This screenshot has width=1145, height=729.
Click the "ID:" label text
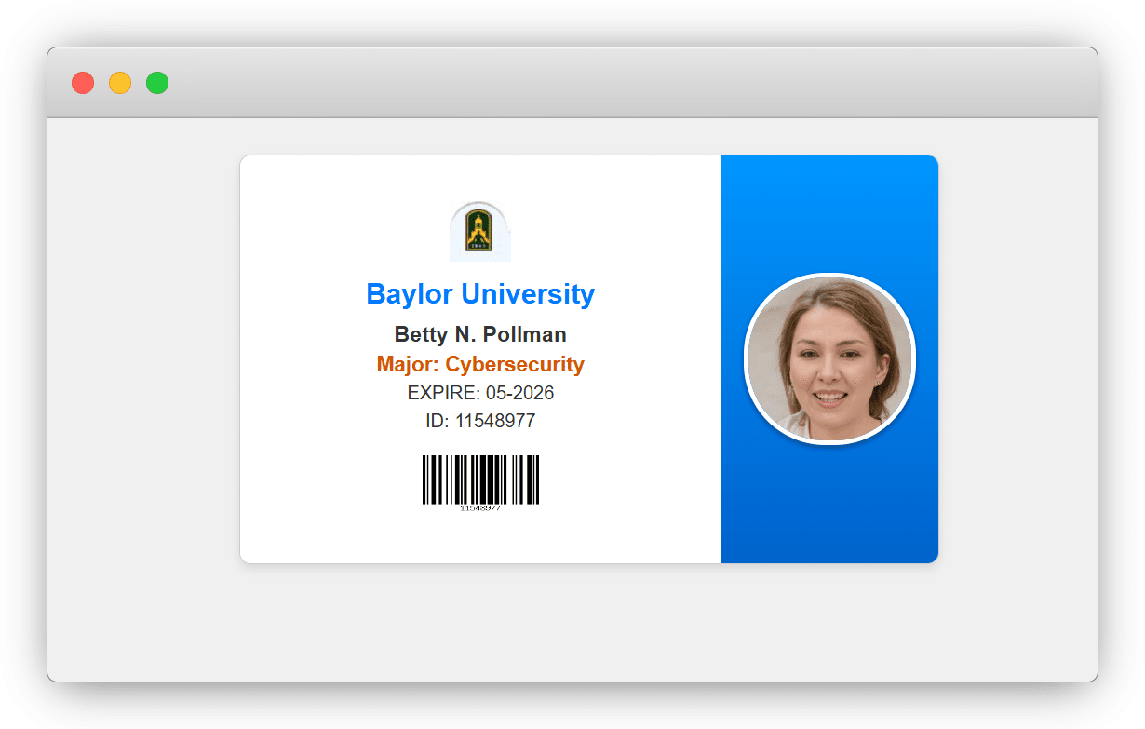tap(437, 421)
